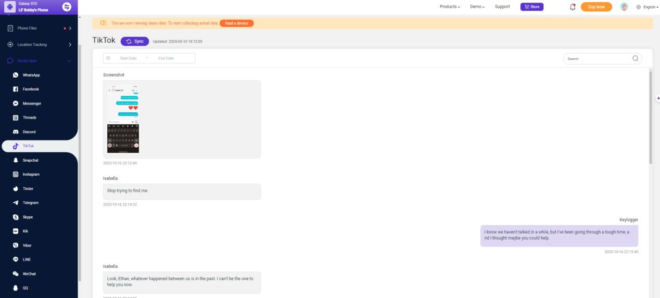
Task: Click the Keylogger tough time message
Action: coord(559,236)
